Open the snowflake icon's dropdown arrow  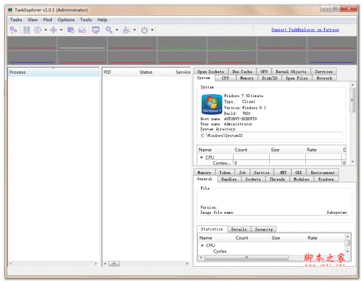61,30
